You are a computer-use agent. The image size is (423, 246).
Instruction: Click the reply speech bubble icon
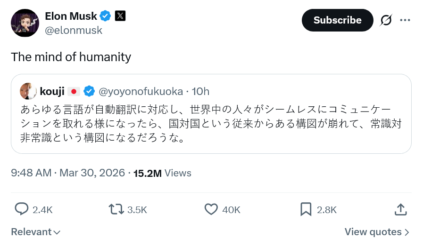pyautogui.click(x=21, y=209)
